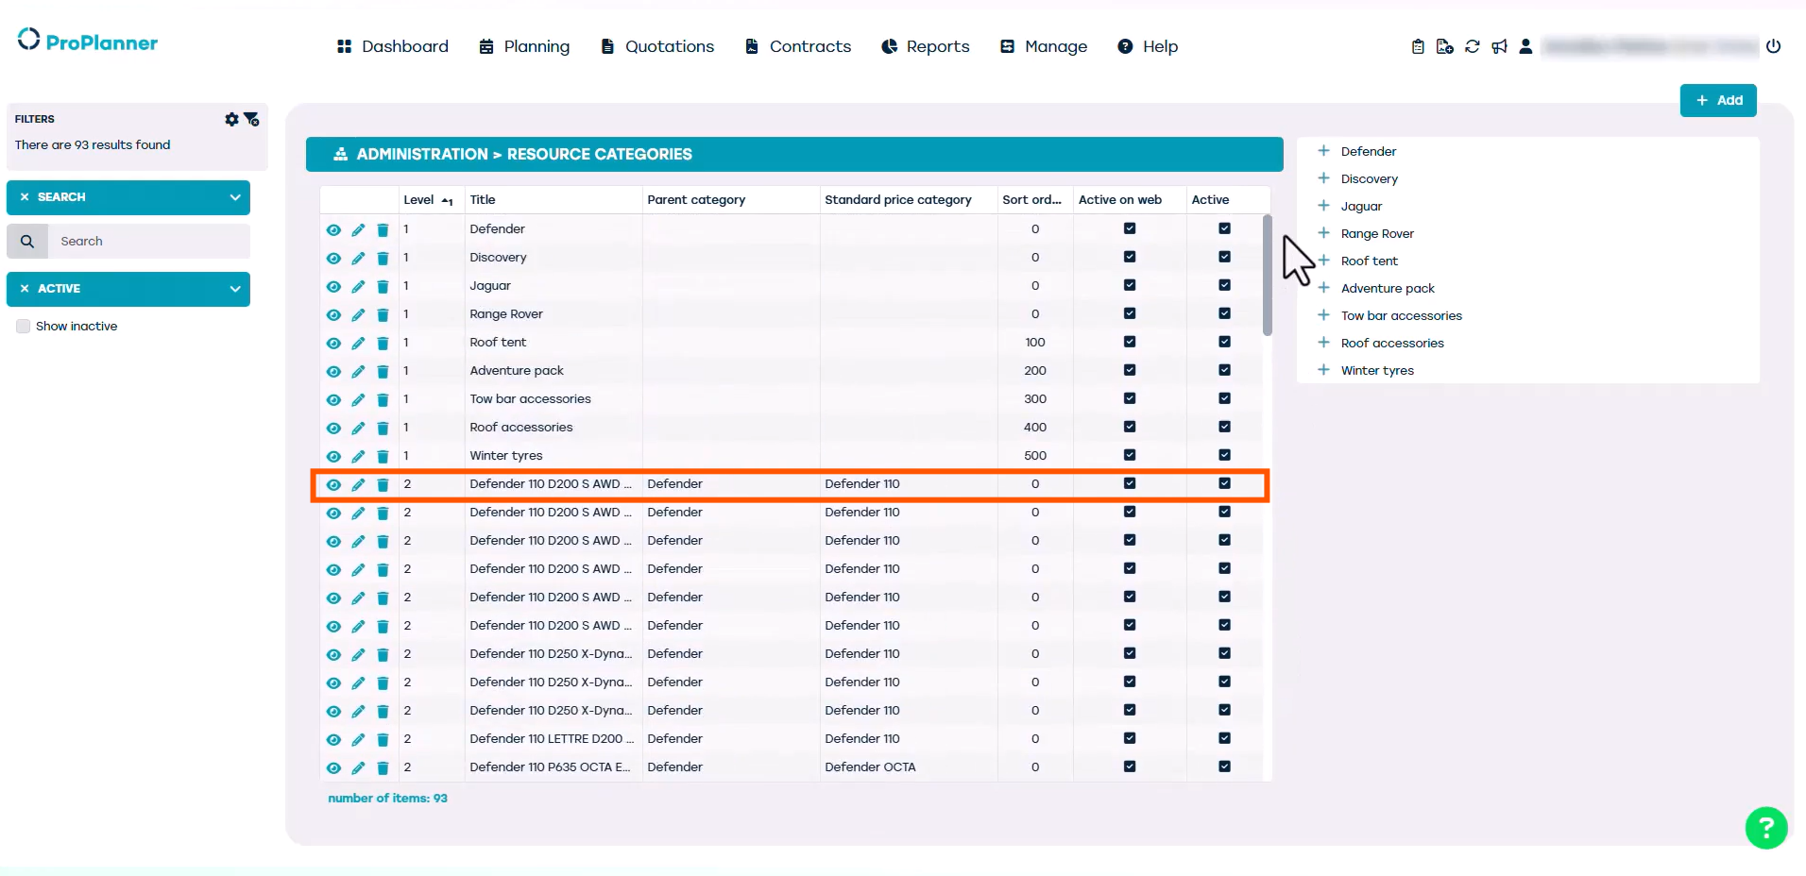1806x876 pixels.
Task: Toggle Active checkbox for Range Rover row
Action: point(1224,313)
